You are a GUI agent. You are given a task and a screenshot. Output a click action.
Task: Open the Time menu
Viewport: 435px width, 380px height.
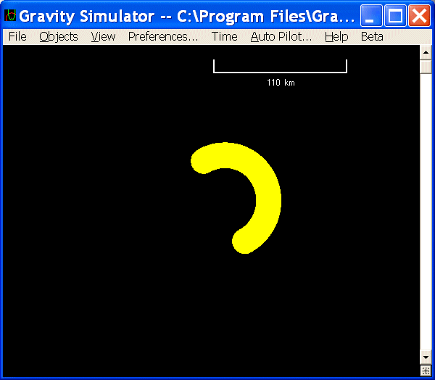pyautogui.click(x=225, y=37)
